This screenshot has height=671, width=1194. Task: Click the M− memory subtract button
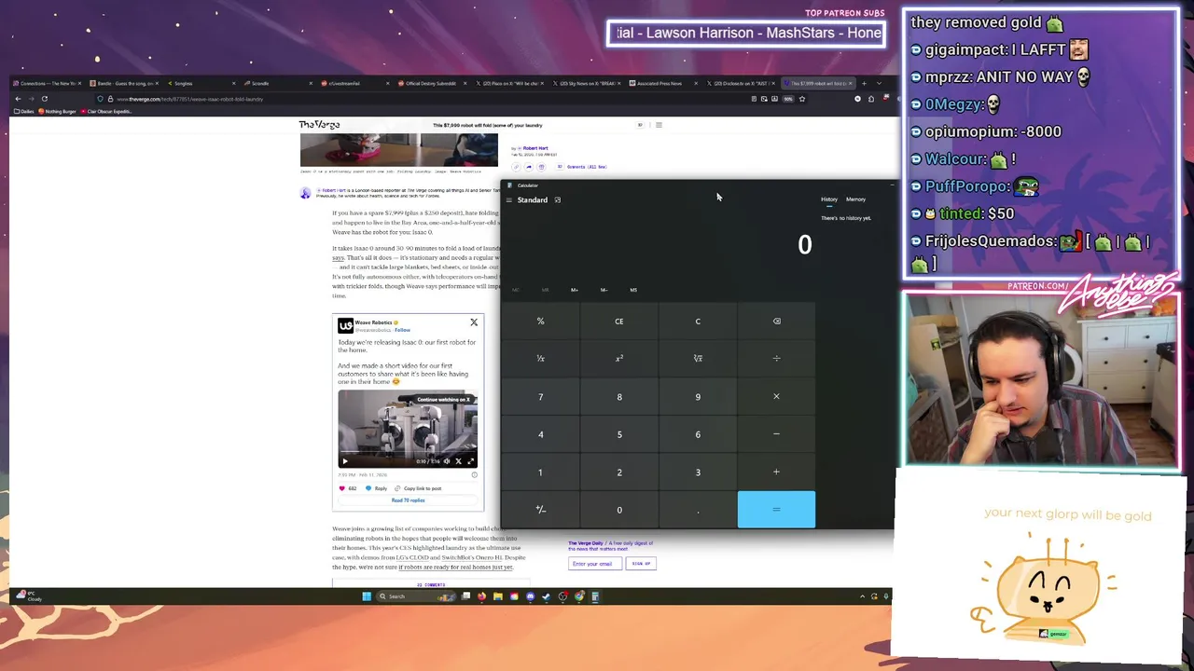tap(604, 290)
